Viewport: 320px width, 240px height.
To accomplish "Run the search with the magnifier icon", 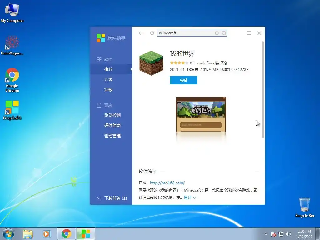I will (224, 33).
